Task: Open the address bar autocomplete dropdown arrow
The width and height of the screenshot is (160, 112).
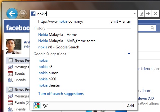Action: (x=135, y=14)
